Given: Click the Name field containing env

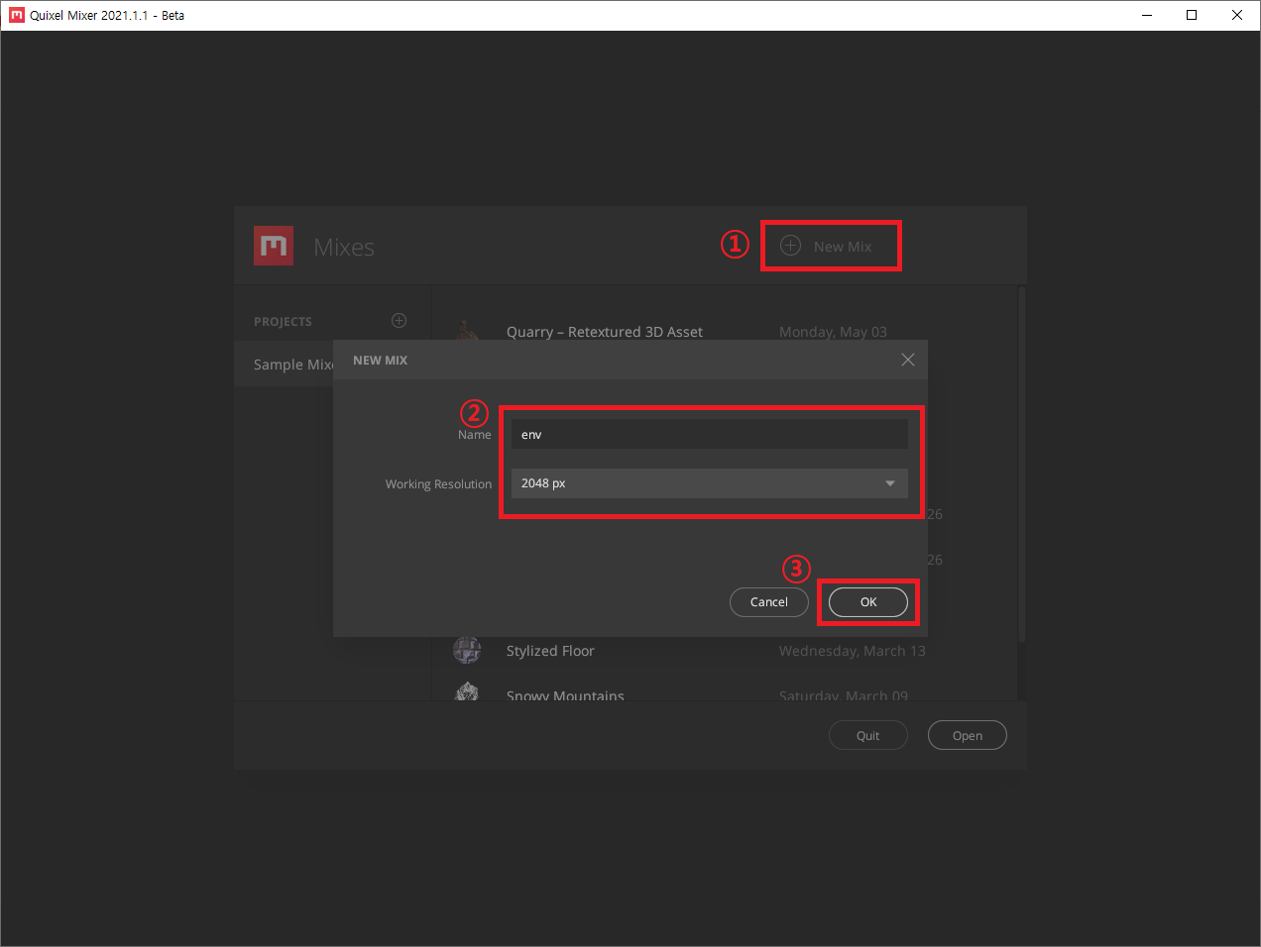Looking at the screenshot, I should click(x=710, y=434).
